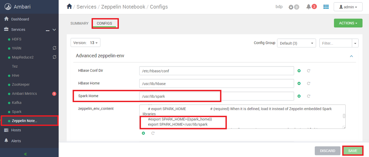This screenshot has width=369, height=157.
Task: Switch to CONFIGS tab
Action: (x=104, y=23)
